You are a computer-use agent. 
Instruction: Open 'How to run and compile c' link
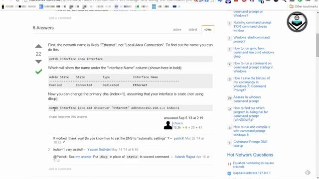(252, 131)
